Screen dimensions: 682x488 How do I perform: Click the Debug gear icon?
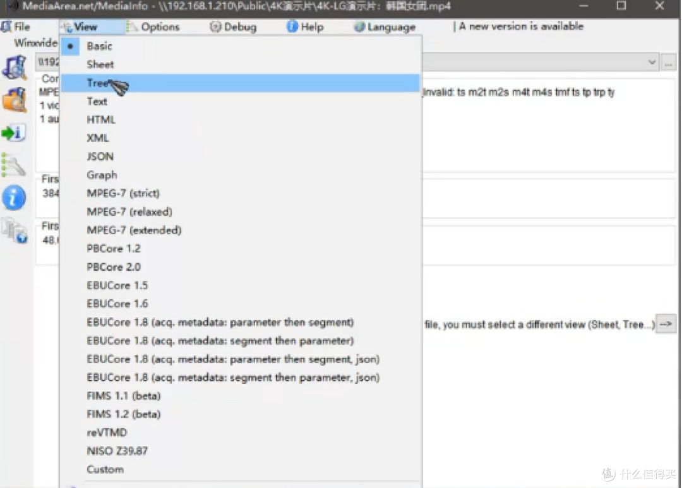215,27
